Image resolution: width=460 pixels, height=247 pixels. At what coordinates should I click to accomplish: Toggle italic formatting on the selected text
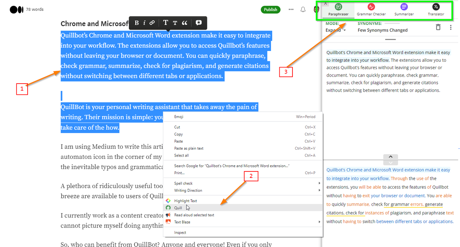[144, 23]
